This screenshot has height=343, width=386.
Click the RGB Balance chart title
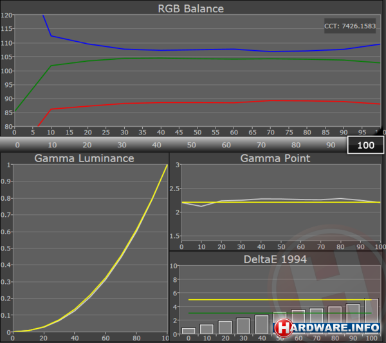(191, 8)
